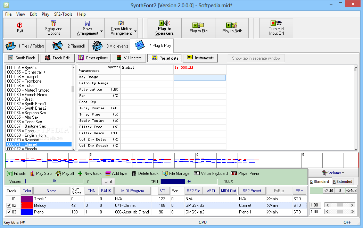Select the Extended volume tab
Viewport: 363px width, 228px height.
[x=343, y=182]
